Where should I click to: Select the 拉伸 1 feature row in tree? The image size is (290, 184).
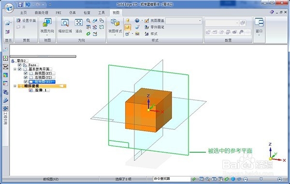tap(39, 90)
